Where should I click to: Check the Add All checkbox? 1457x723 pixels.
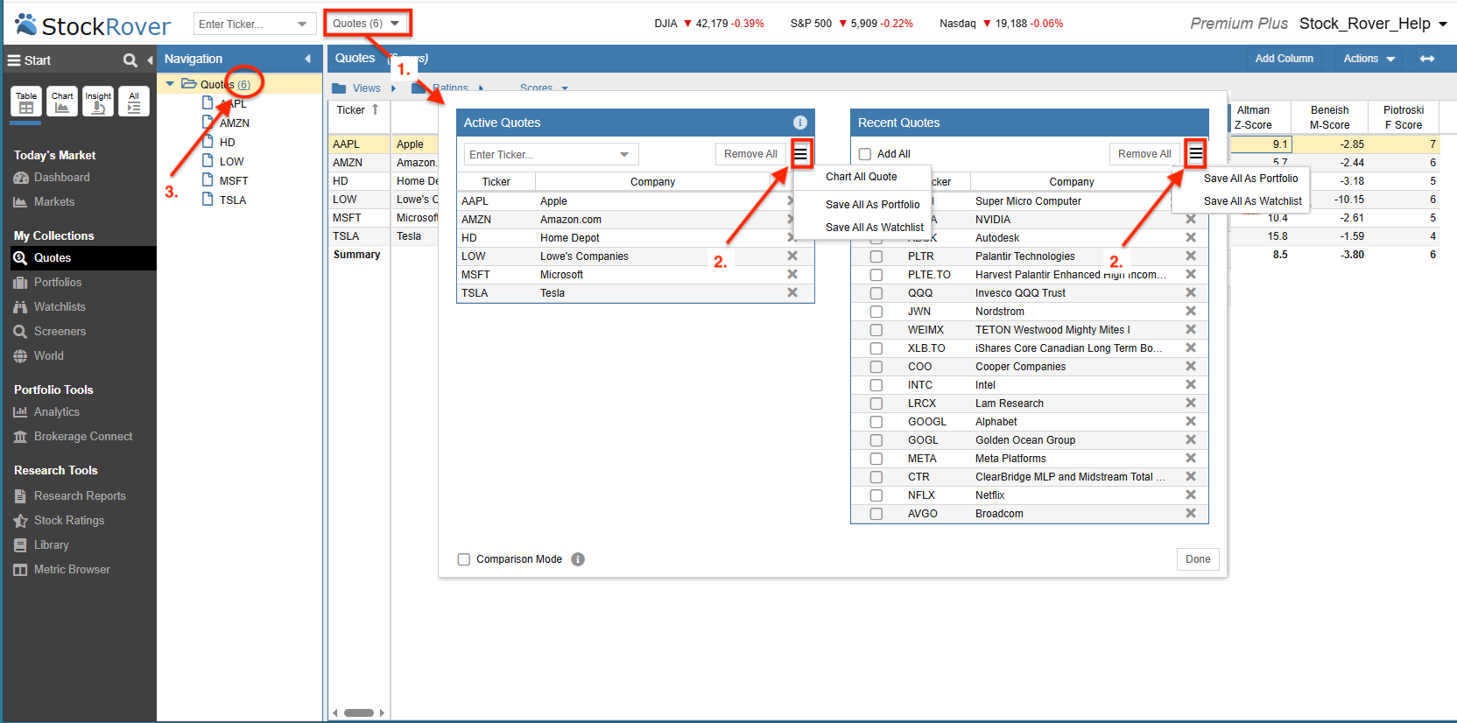click(x=865, y=154)
